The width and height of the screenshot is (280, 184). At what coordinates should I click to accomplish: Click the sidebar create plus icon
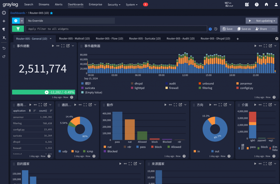tap(4, 21)
